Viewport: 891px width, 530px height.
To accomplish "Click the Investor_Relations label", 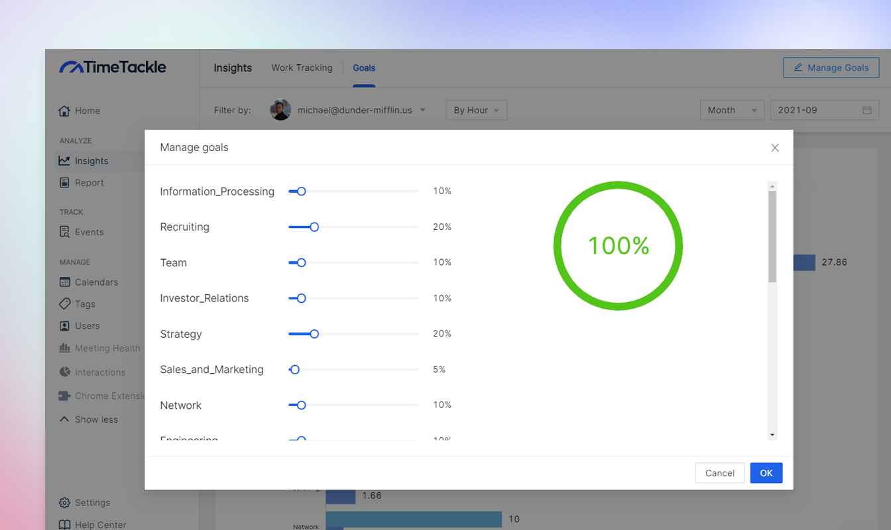I will (204, 298).
